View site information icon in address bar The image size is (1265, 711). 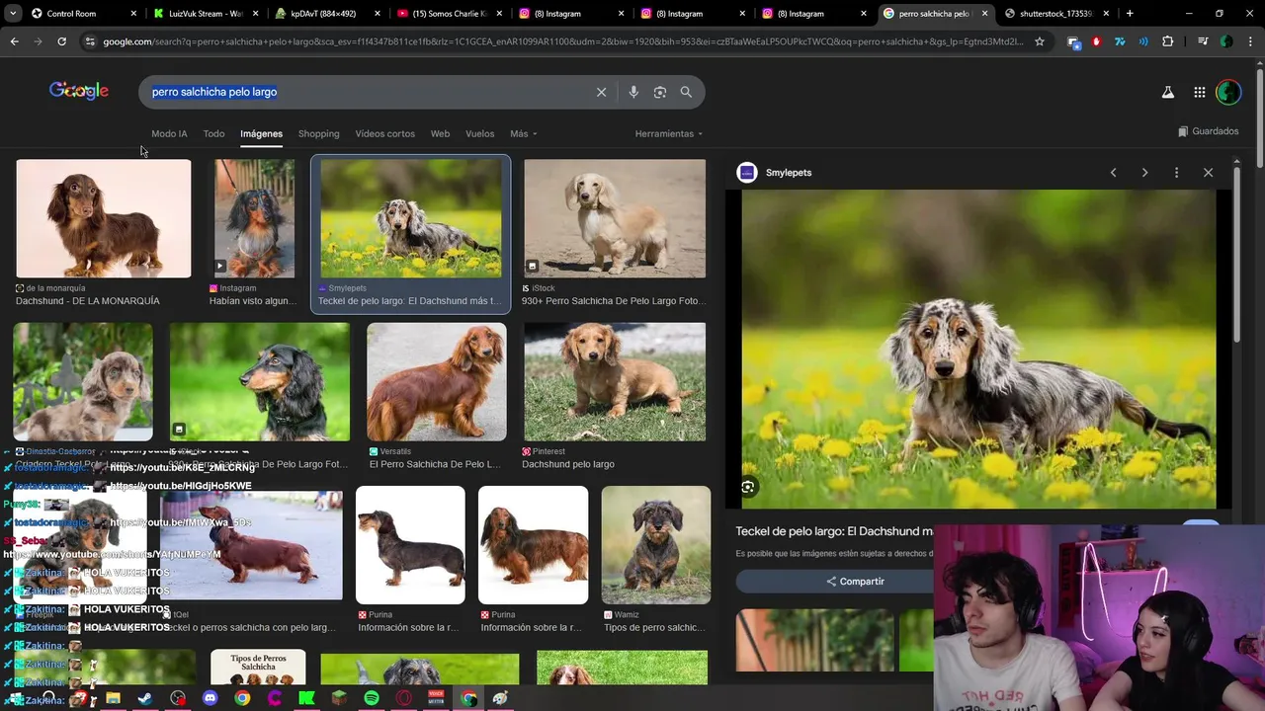90,41
